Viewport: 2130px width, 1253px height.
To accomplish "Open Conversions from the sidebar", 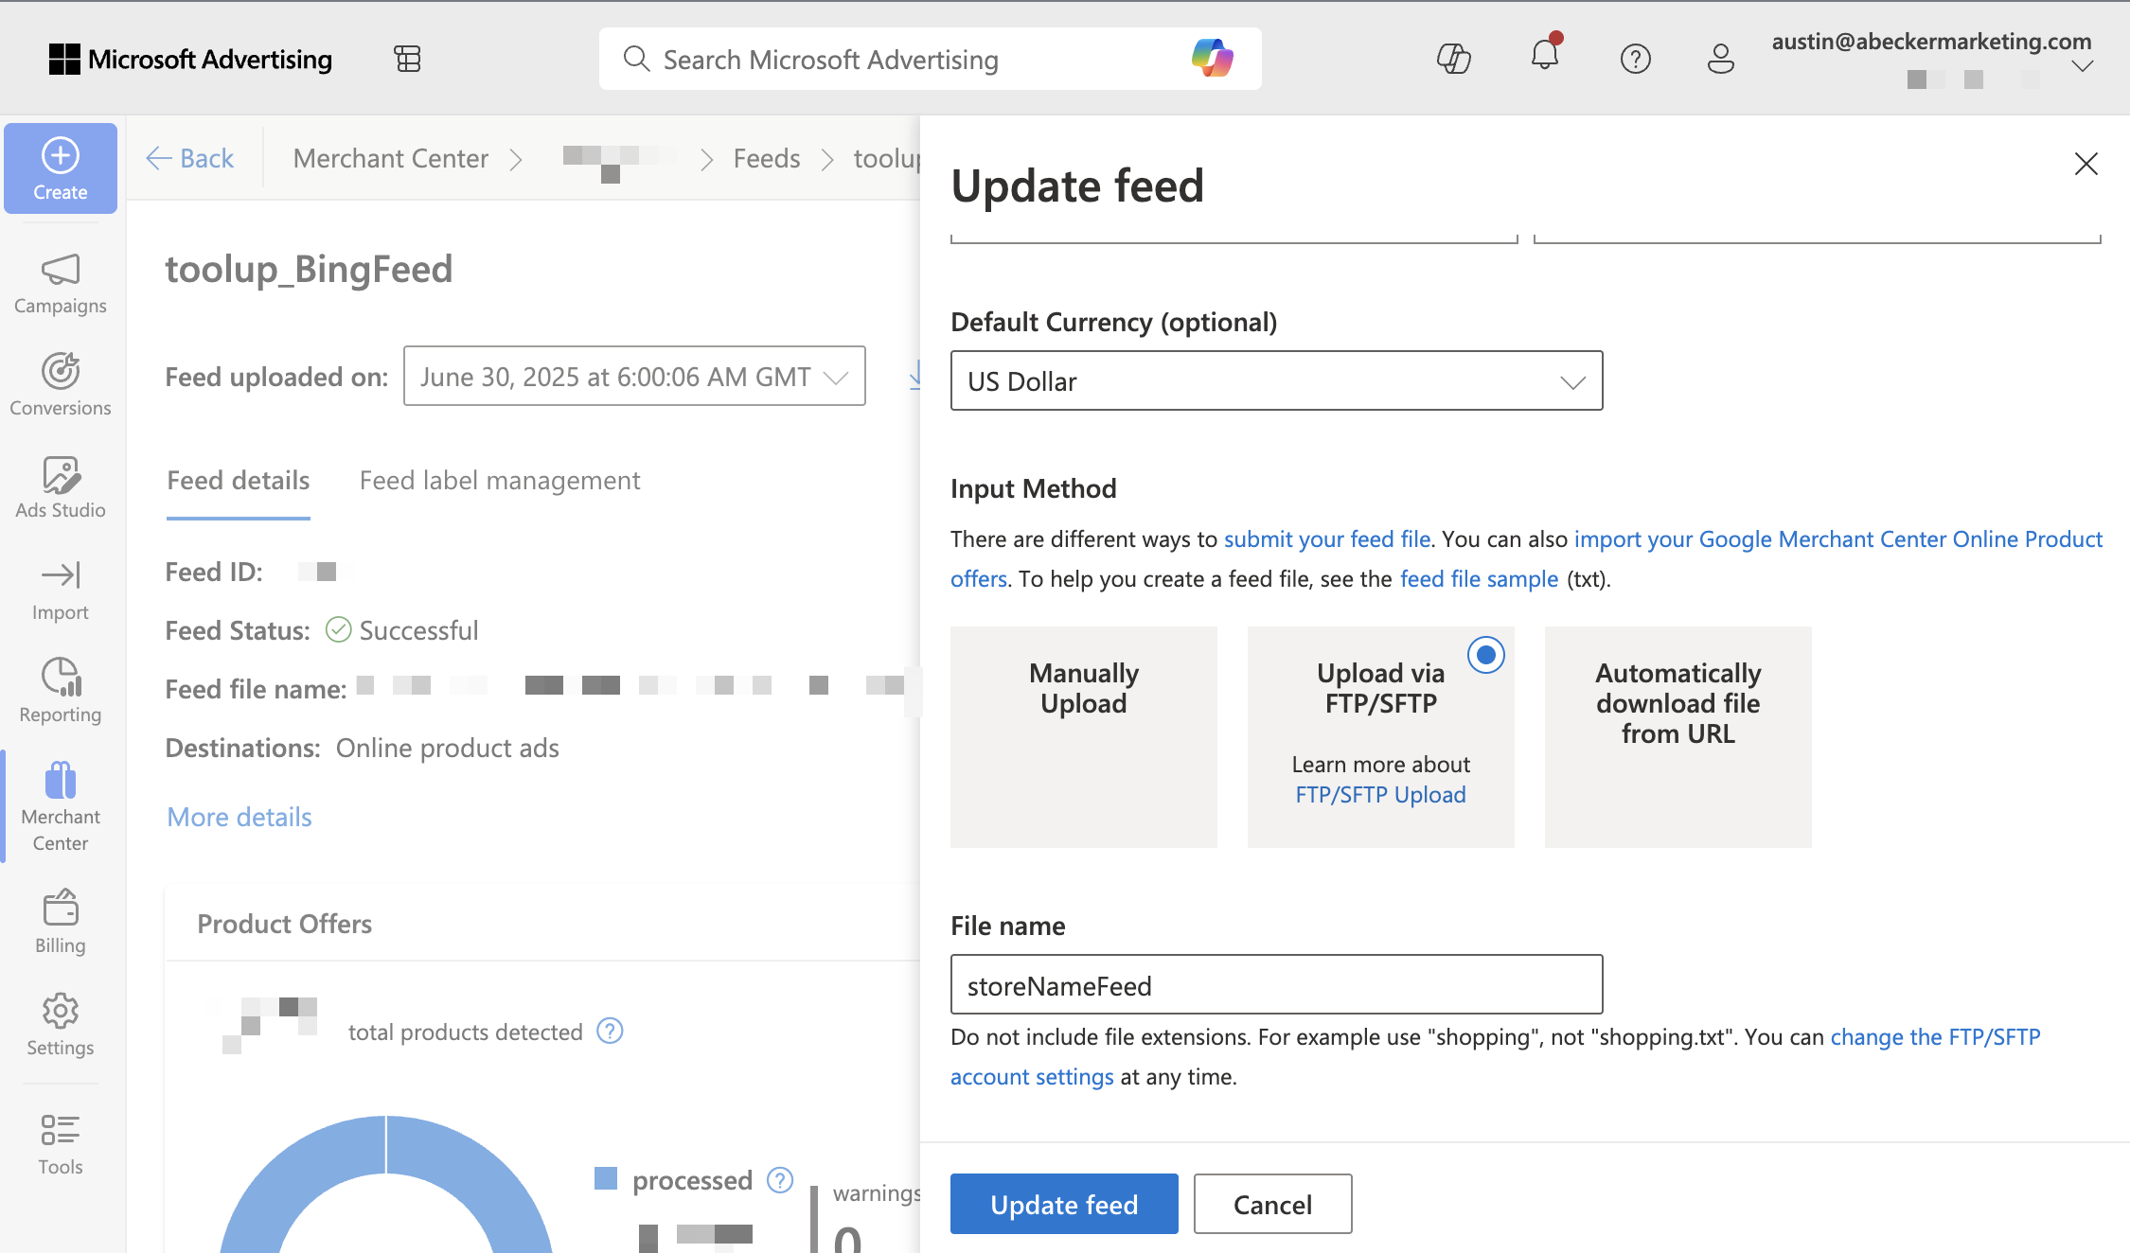I will click(x=61, y=385).
